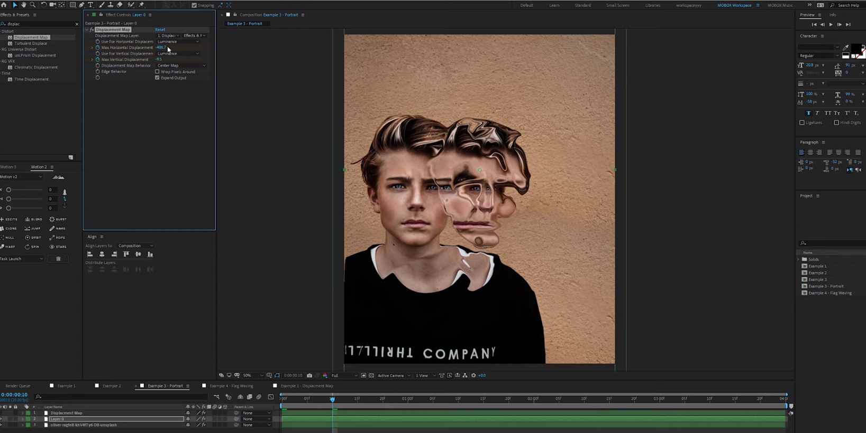The height and width of the screenshot is (433, 866).
Task: Toggle Faux Bold text style
Action: pyautogui.click(x=808, y=113)
